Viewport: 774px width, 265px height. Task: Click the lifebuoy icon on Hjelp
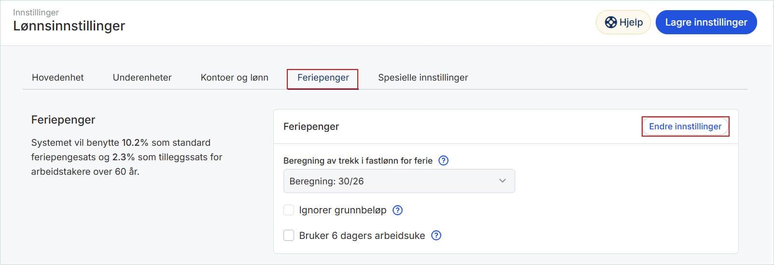(611, 22)
